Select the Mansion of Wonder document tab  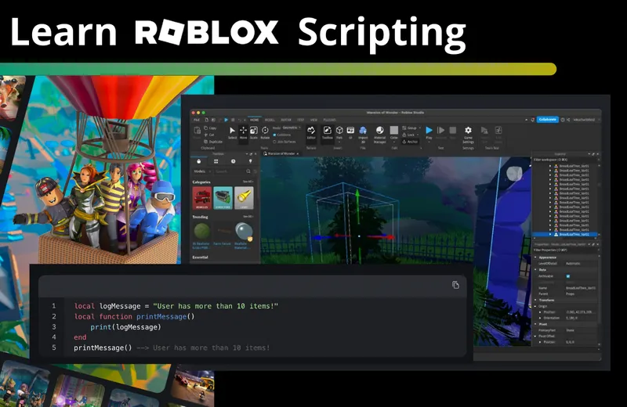[281, 153]
